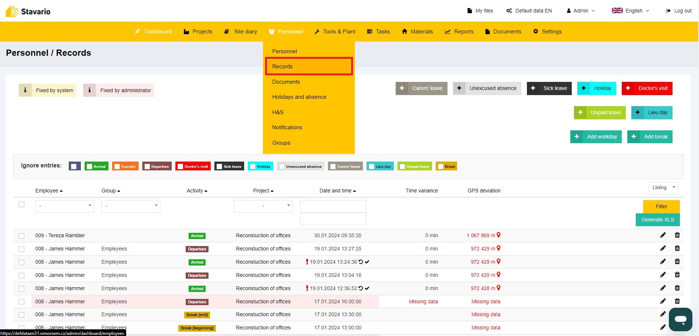699x336 pixels.
Task: Edit the 19.01.2024 13:27:25 departure record
Action: pos(663,248)
